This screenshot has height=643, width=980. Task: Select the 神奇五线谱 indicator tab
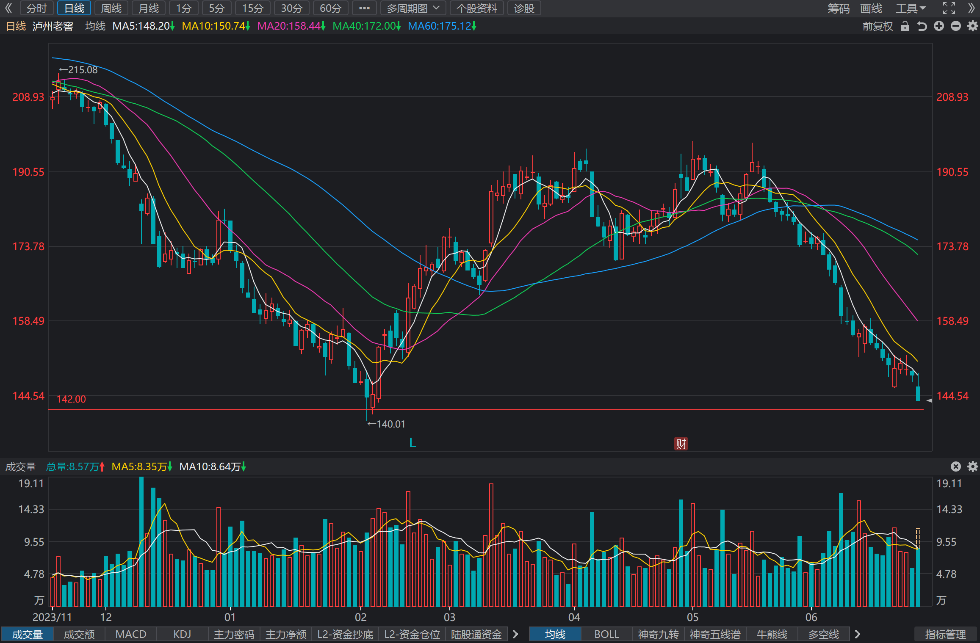(x=715, y=634)
